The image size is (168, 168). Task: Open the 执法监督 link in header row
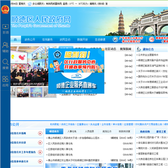(x=95, y=124)
